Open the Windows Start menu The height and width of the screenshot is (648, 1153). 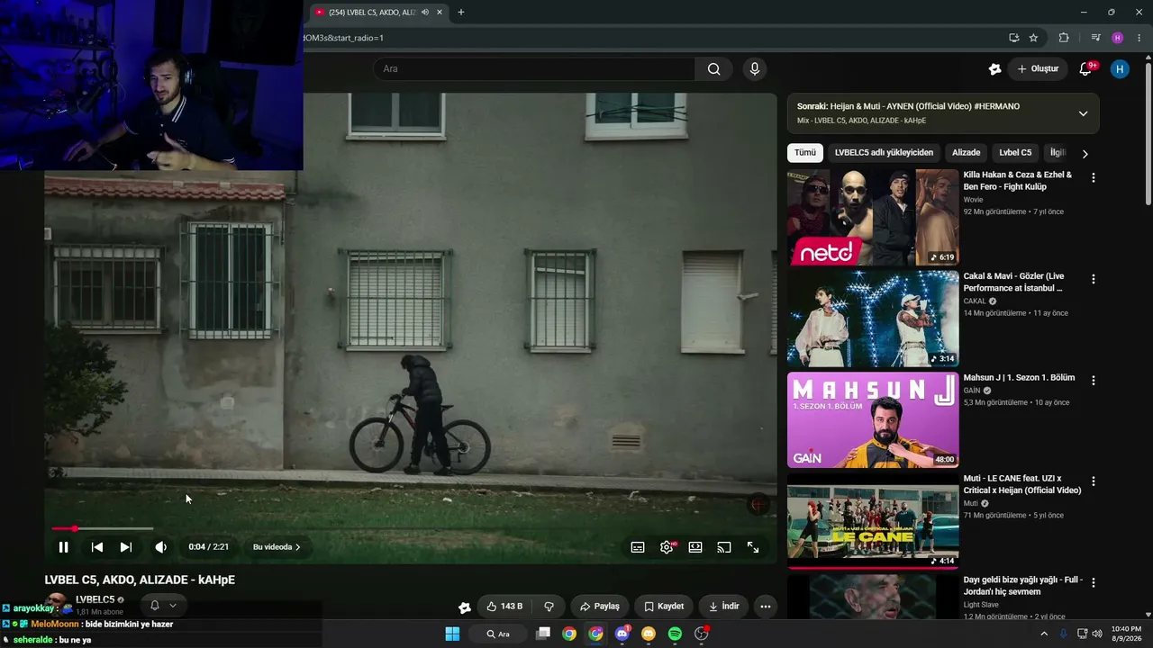[x=452, y=634]
